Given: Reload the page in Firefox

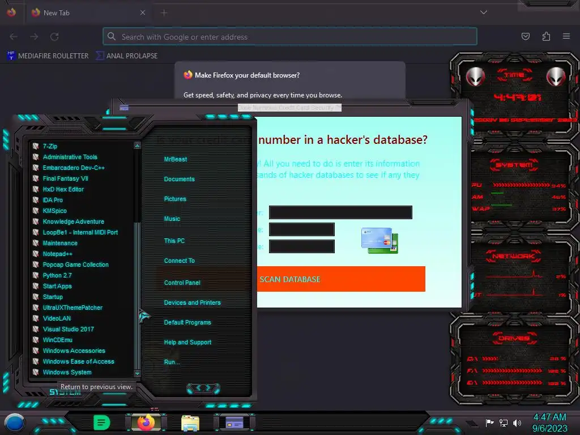Looking at the screenshot, I should click(54, 37).
